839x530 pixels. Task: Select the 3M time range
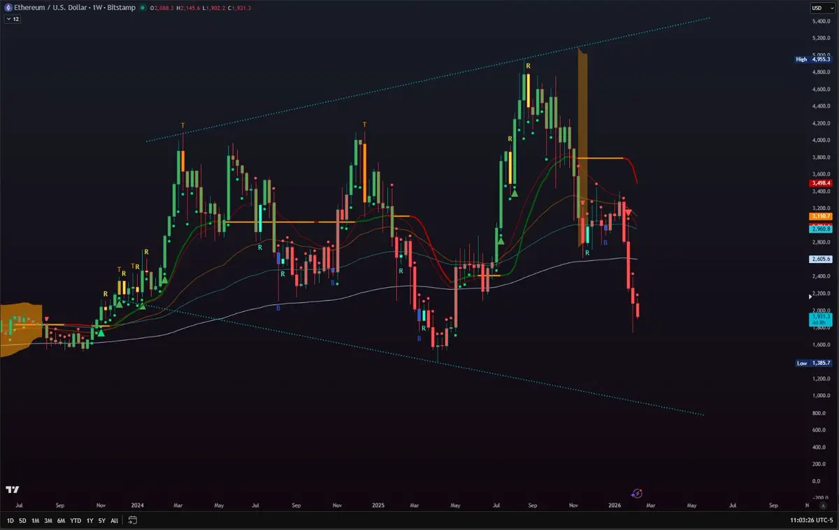click(48, 520)
